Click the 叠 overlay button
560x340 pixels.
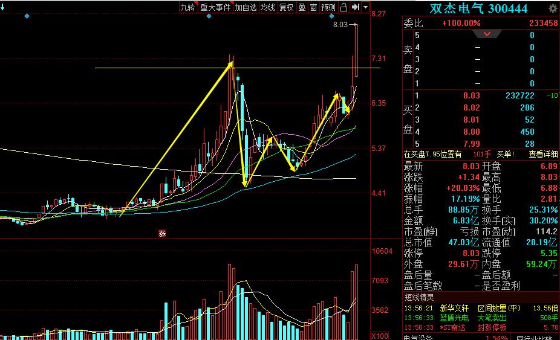coord(302,7)
